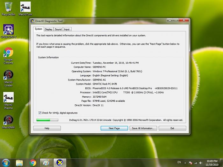
Task: Toggle Check for WHQL digital signatures
Action: pos(40,113)
